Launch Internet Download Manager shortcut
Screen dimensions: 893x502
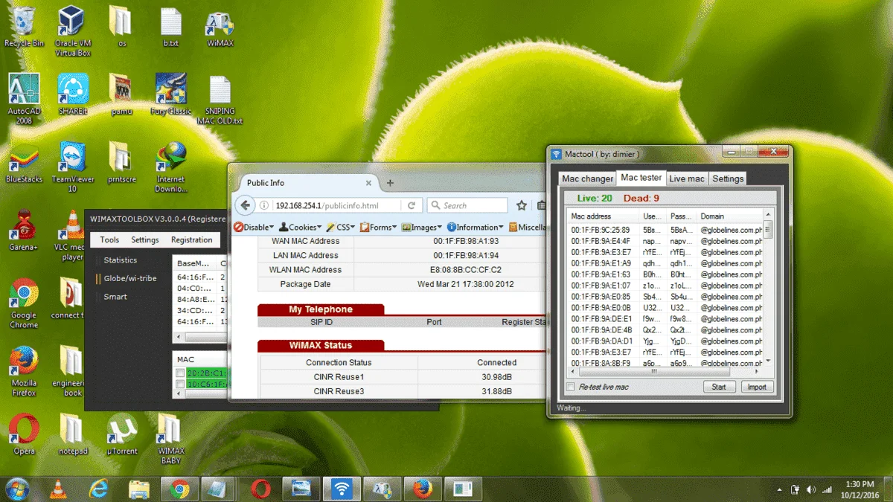[170, 168]
